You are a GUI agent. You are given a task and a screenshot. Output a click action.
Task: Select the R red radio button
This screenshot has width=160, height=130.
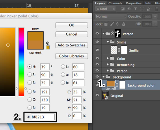point(29,92)
